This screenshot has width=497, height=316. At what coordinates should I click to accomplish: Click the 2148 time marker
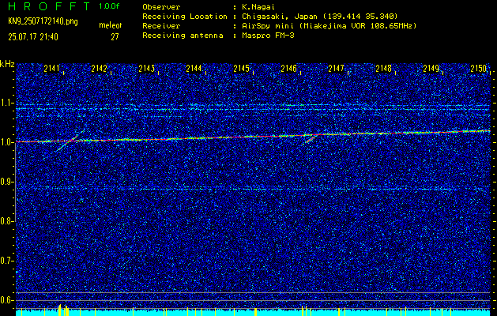coord(383,68)
